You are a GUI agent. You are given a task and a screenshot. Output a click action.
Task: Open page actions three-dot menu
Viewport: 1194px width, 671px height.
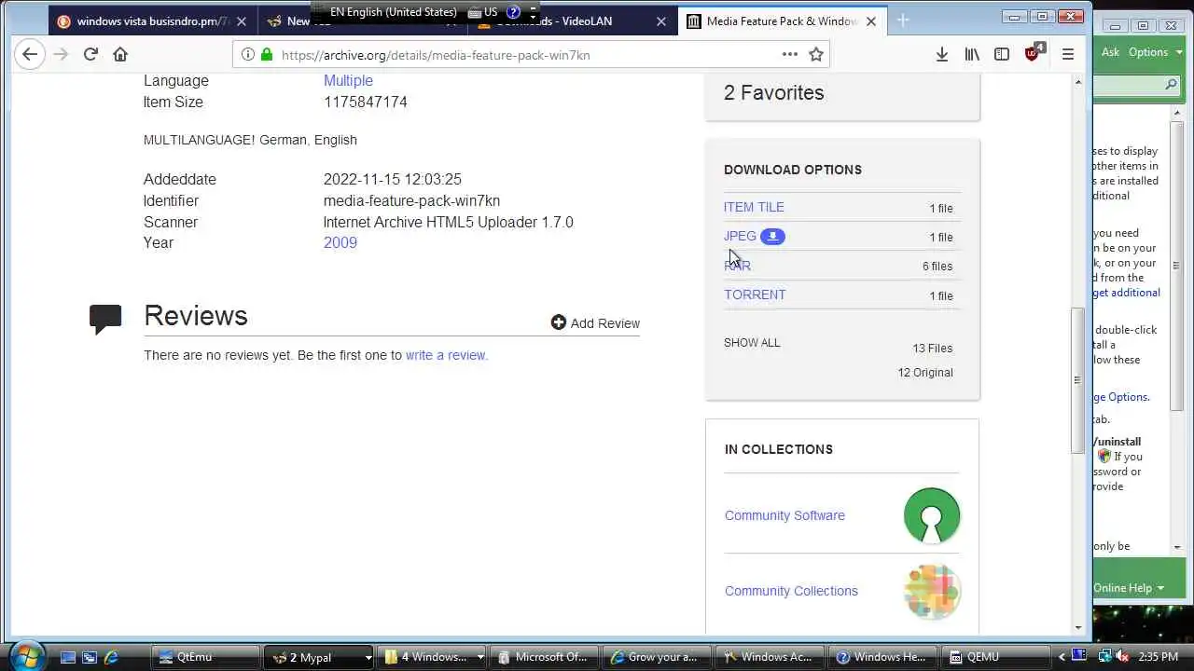tap(790, 55)
